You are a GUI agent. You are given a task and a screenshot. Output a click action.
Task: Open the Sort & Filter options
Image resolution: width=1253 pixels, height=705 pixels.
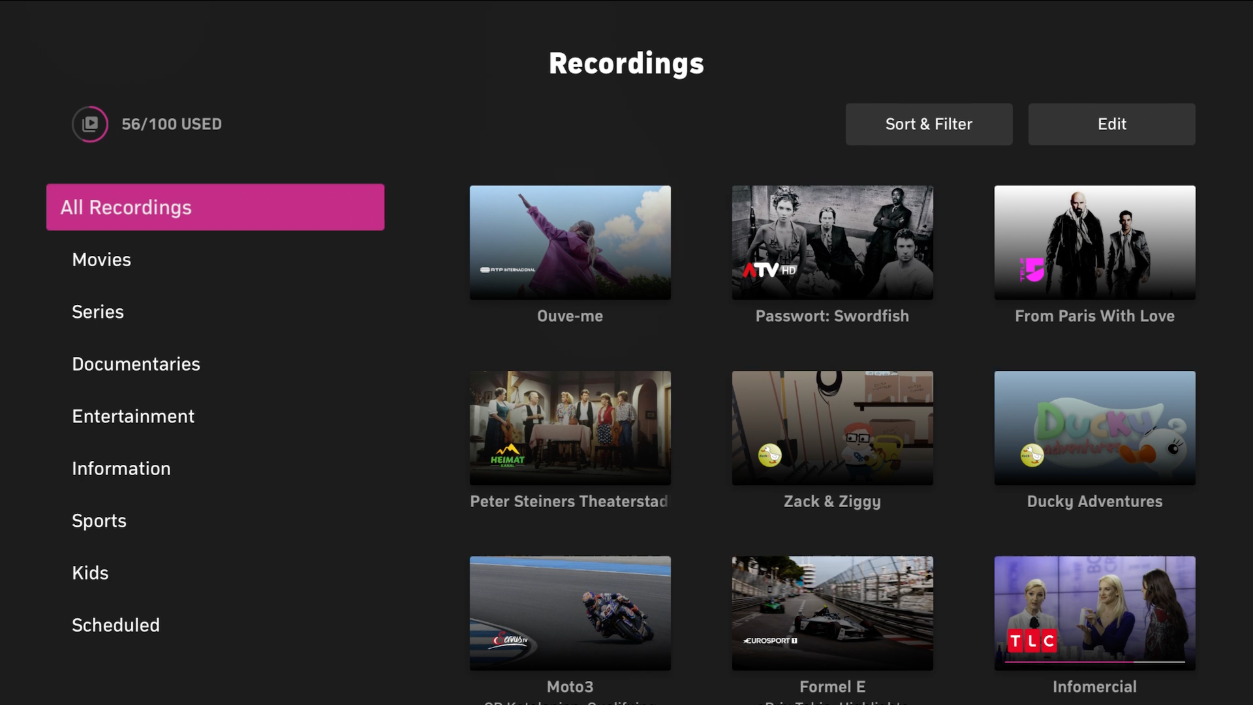[929, 124]
